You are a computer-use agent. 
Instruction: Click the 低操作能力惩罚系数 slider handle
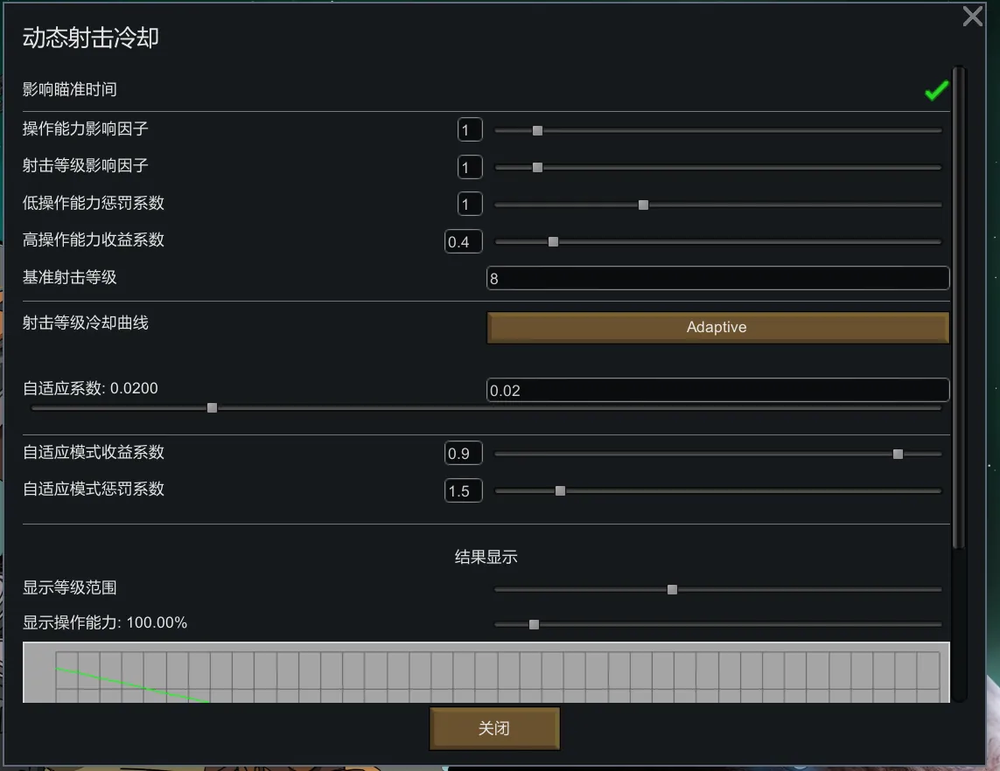click(643, 205)
